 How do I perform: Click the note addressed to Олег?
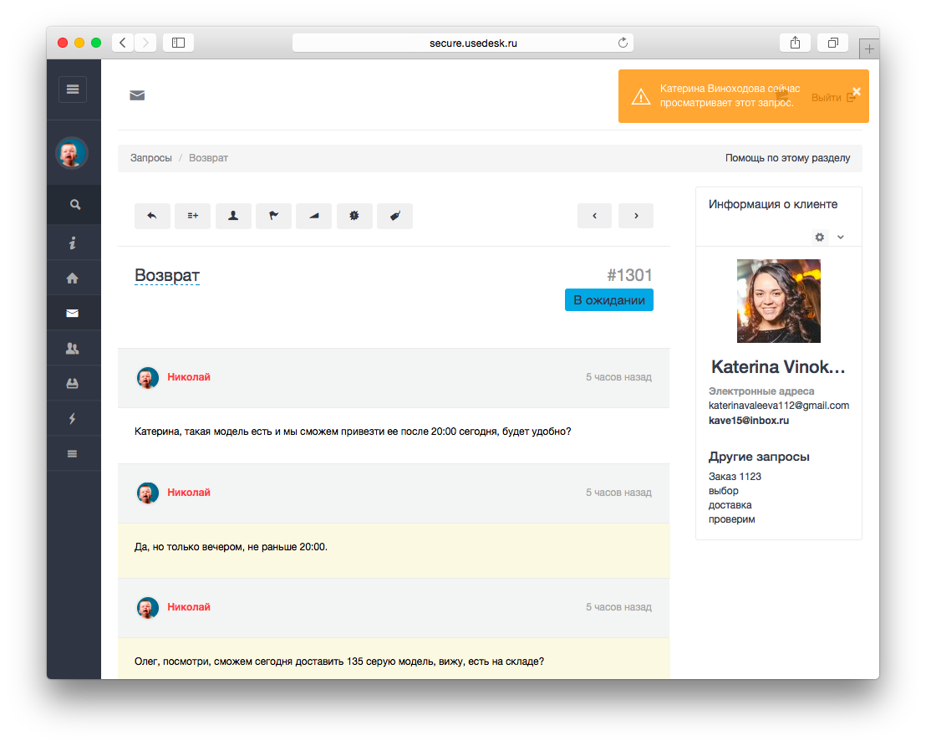coord(339,662)
